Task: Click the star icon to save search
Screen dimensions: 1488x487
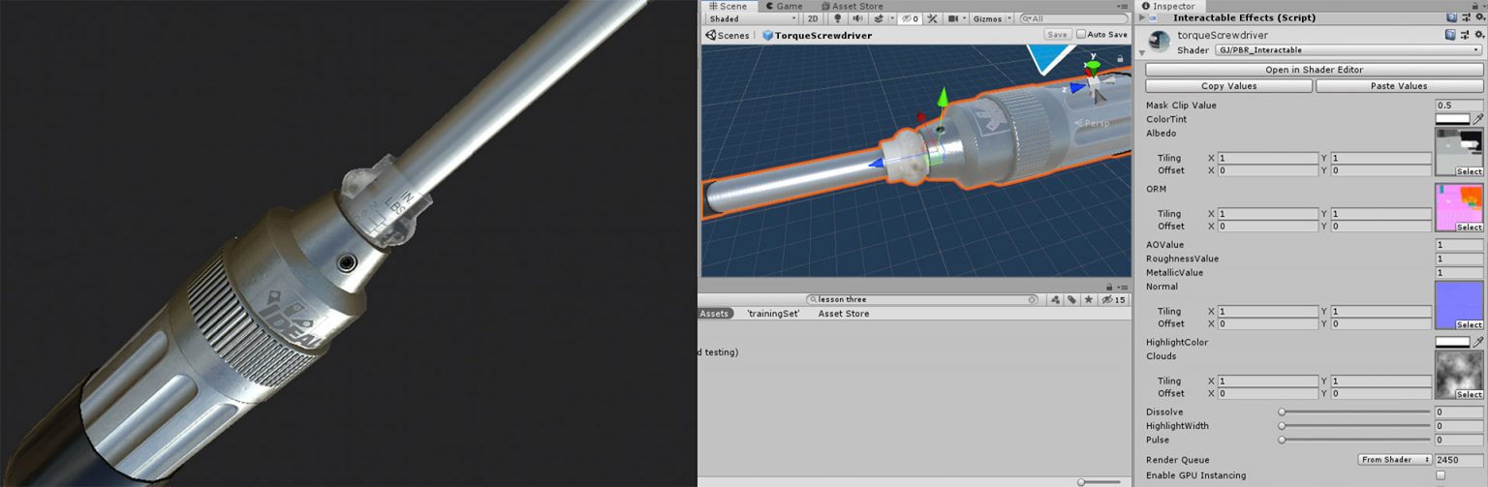Action: tap(1090, 300)
